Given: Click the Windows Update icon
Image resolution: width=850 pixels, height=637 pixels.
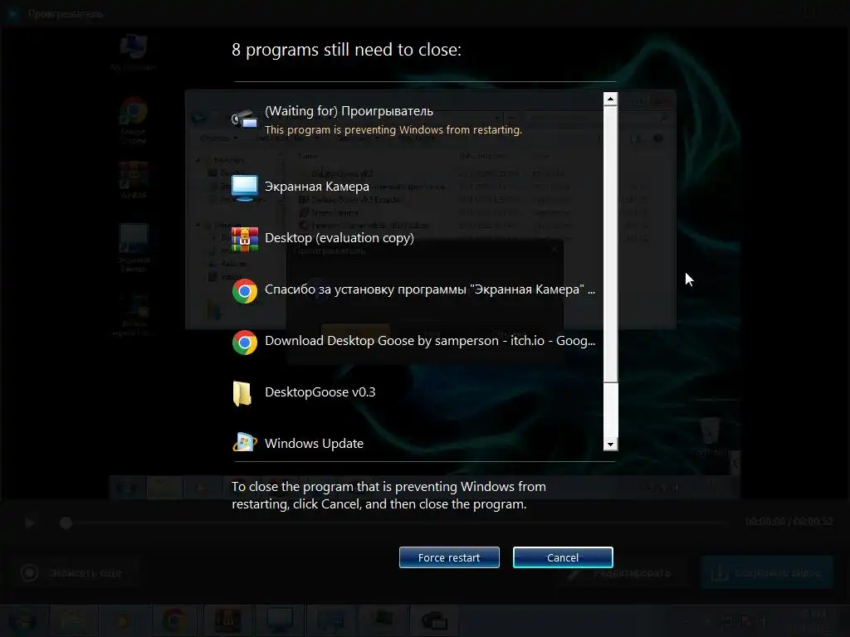Looking at the screenshot, I should (245, 443).
